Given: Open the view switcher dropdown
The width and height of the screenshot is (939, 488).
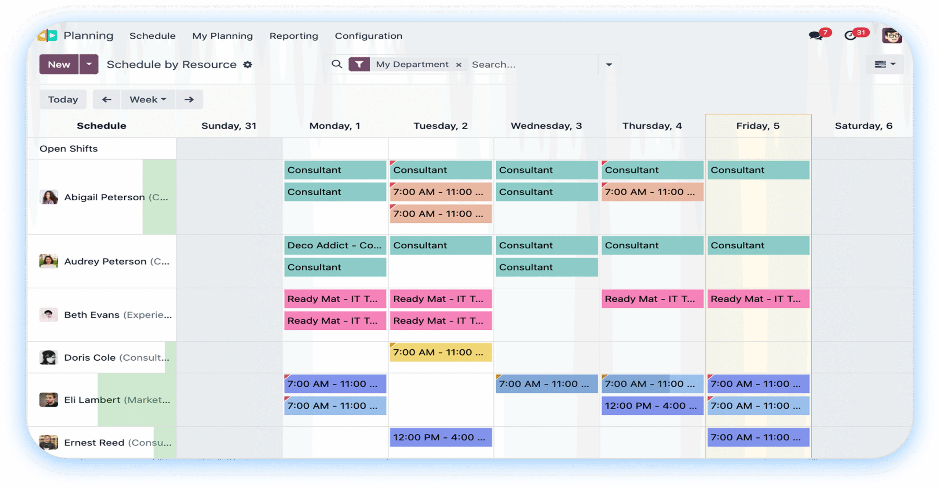Looking at the screenshot, I should (x=885, y=65).
